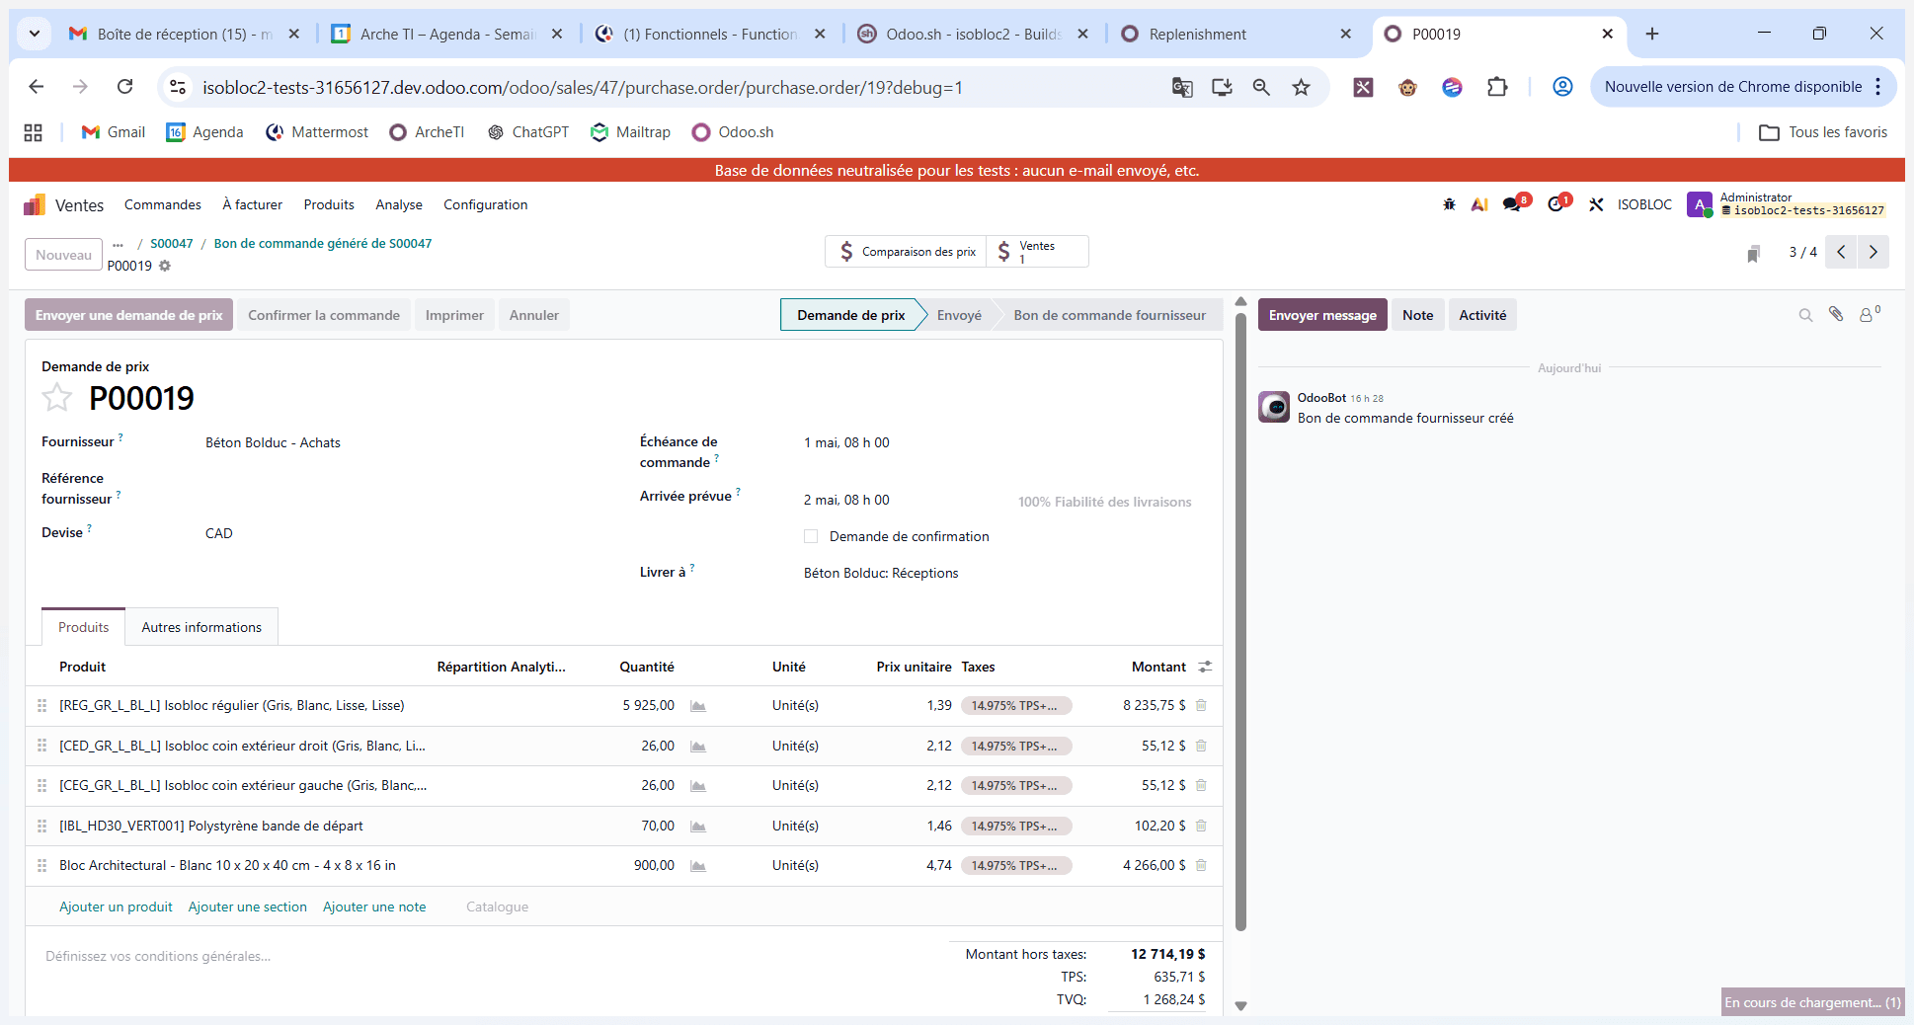This screenshot has width=1914, height=1025.
Task: Click the tools wrench icon beside ISOBLOC
Action: tap(1596, 204)
